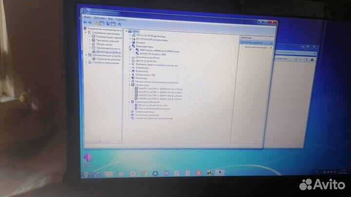Screen dimensions: 351x197
Task: Select Управление дисками in the left tree
Action: [x=108, y=59]
